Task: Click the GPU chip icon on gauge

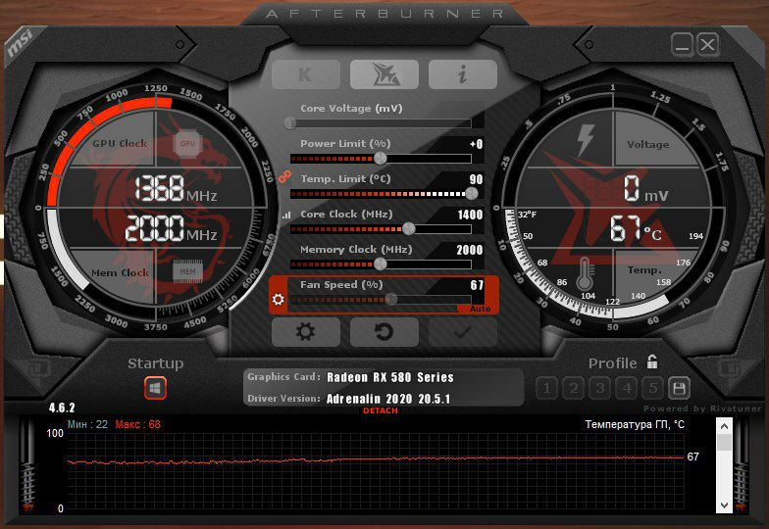Action: coord(187,143)
